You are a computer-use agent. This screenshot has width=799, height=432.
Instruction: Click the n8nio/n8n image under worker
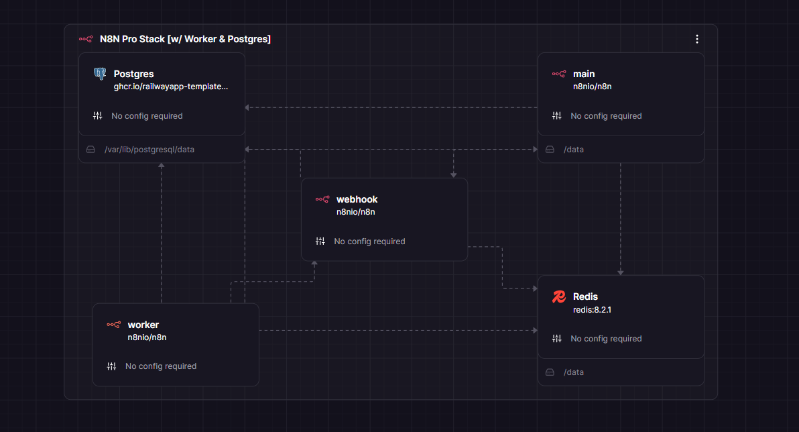pyautogui.click(x=147, y=337)
